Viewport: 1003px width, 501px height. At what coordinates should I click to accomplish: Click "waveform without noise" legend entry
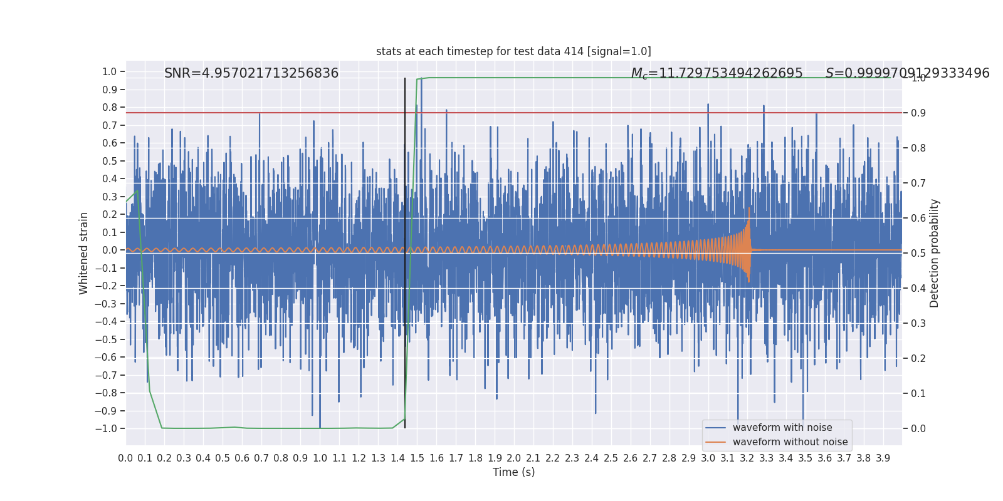click(790, 442)
